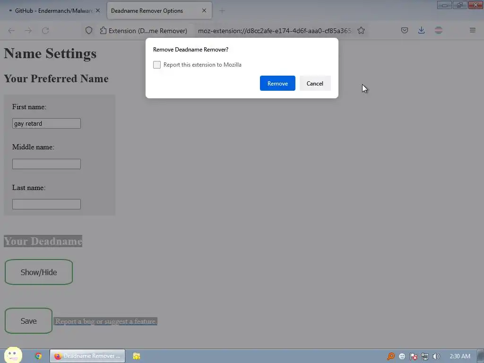Open the volume speaker tray icon
Screen dimensions: 484x363
pyautogui.click(x=436, y=356)
